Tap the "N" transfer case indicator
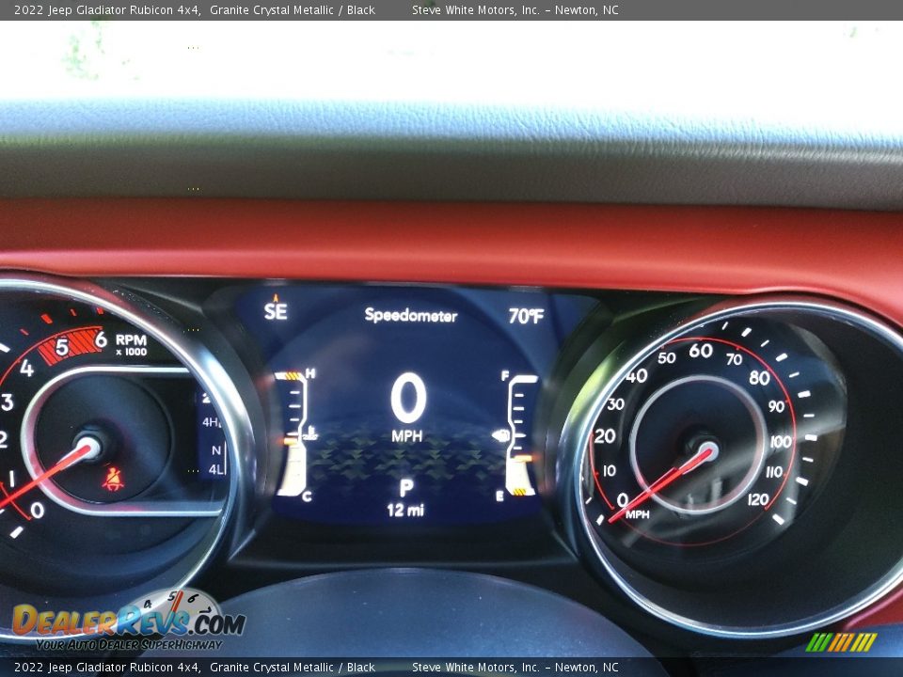 216,450
